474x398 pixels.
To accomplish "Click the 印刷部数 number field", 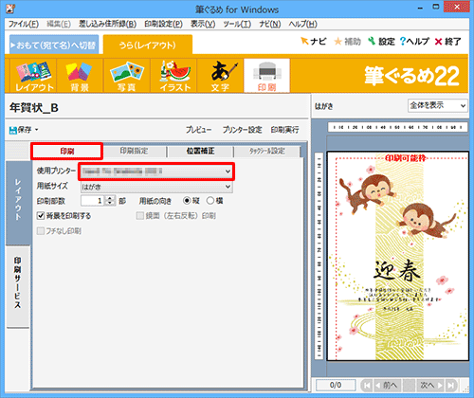I will [93, 201].
